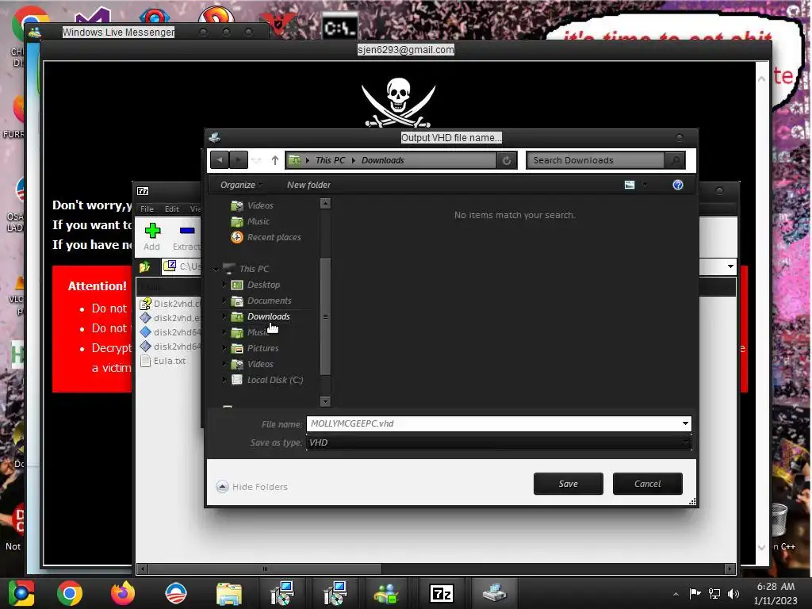Open the File name dropdown arrow
This screenshot has width=812, height=609.
point(685,423)
